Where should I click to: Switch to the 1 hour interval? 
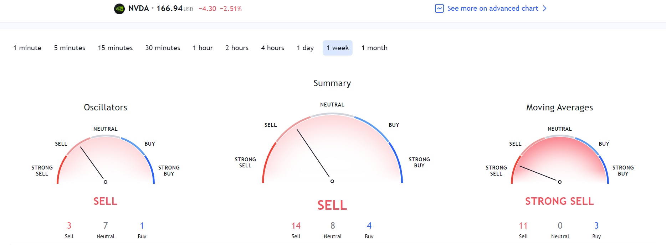coord(203,48)
